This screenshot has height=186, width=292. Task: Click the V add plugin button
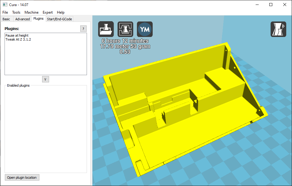click(x=45, y=79)
